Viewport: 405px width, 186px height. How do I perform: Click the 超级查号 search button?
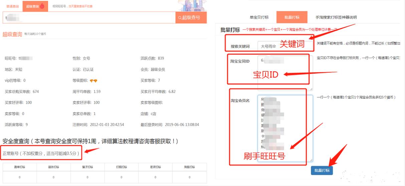click(191, 18)
